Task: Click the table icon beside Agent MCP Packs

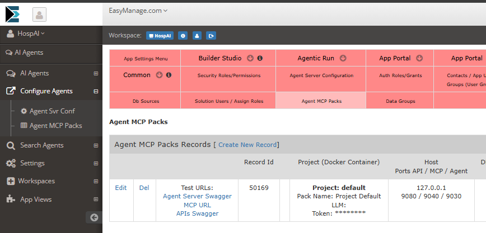Action: coord(24,126)
